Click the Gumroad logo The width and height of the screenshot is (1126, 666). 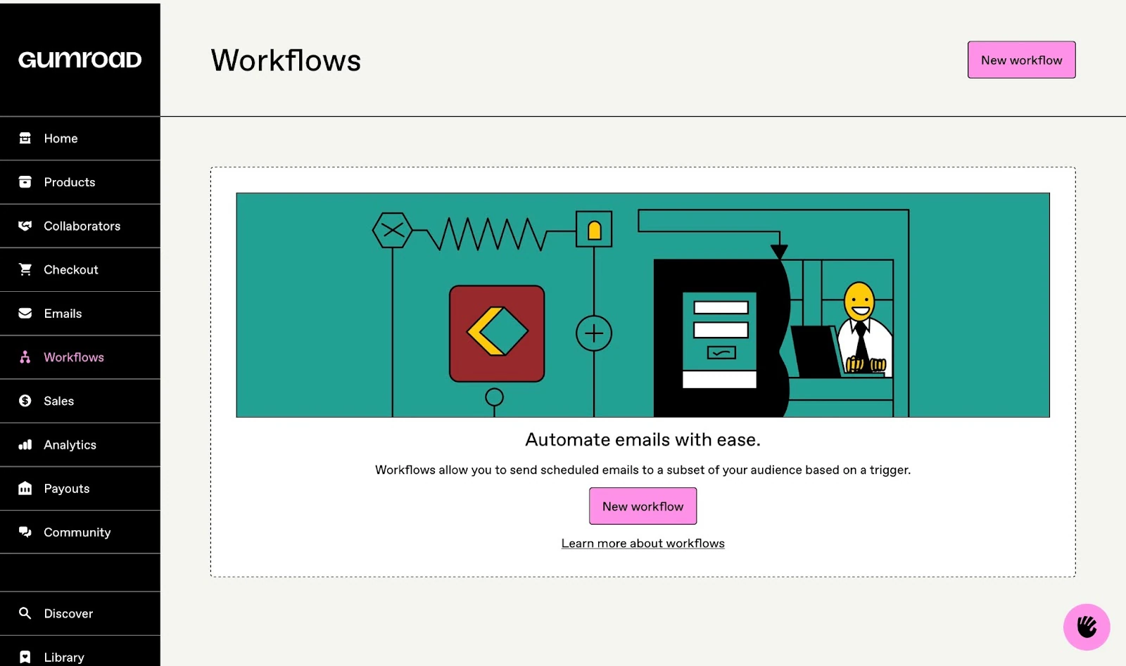tap(80, 60)
